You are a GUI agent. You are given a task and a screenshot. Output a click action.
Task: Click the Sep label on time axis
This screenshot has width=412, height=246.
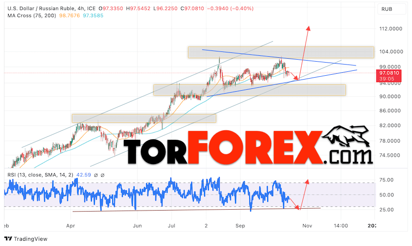[240, 226]
